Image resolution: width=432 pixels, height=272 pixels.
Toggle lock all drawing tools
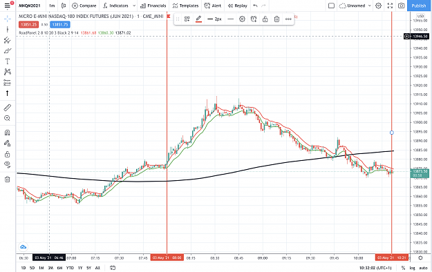coord(8,154)
